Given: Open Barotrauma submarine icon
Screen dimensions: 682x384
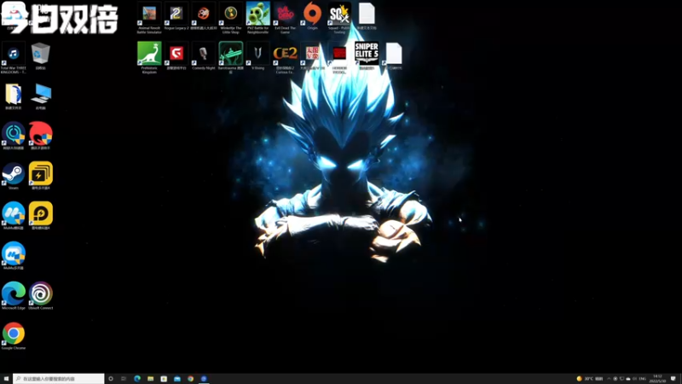Looking at the screenshot, I should point(230,57).
